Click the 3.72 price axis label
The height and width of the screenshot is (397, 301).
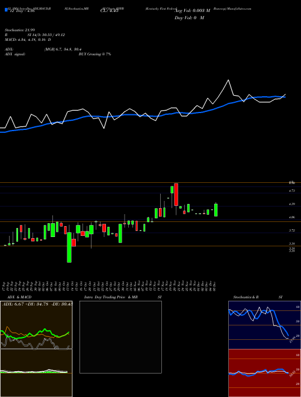pyautogui.click(x=291, y=230)
